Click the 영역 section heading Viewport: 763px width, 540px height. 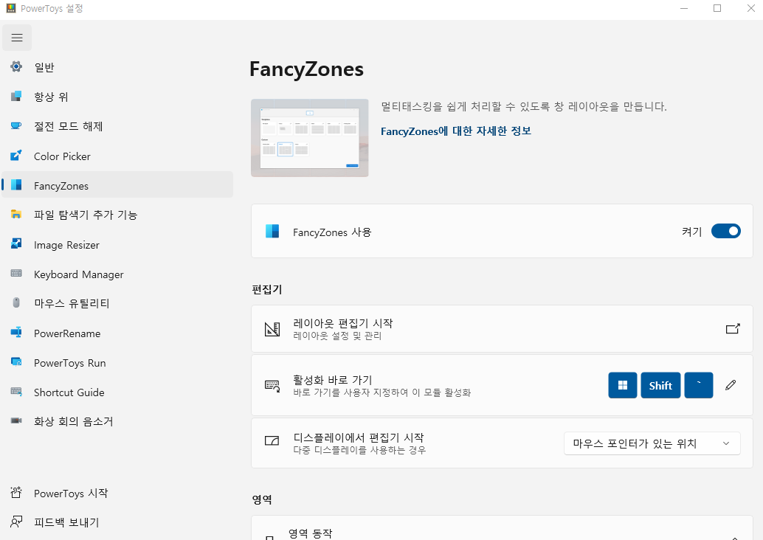tap(262, 499)
